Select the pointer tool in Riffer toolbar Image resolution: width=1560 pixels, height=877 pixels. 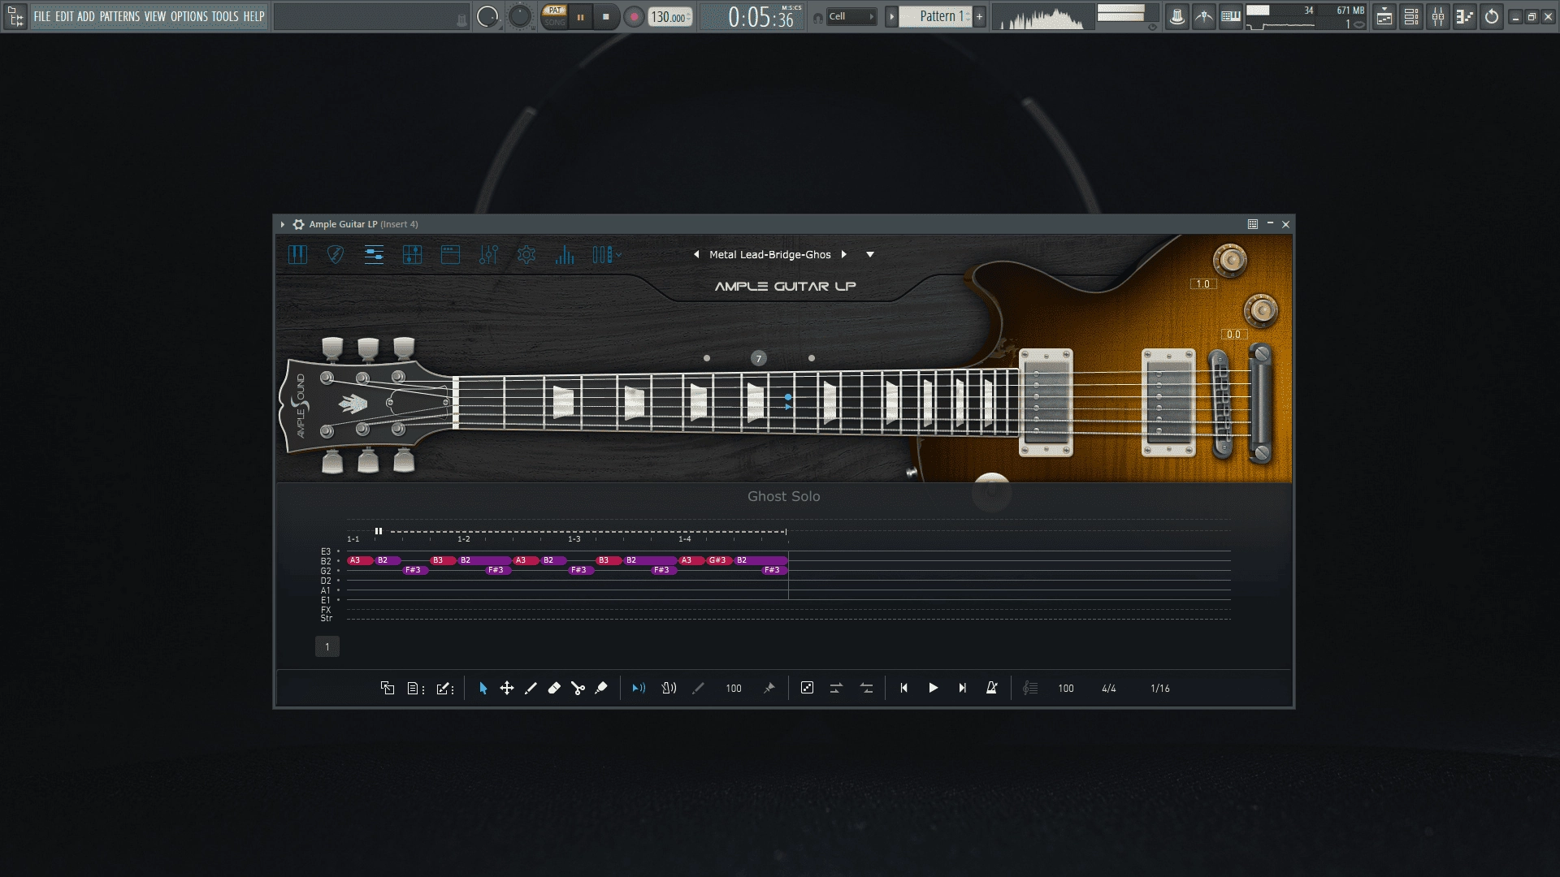[x=483, y=689]
